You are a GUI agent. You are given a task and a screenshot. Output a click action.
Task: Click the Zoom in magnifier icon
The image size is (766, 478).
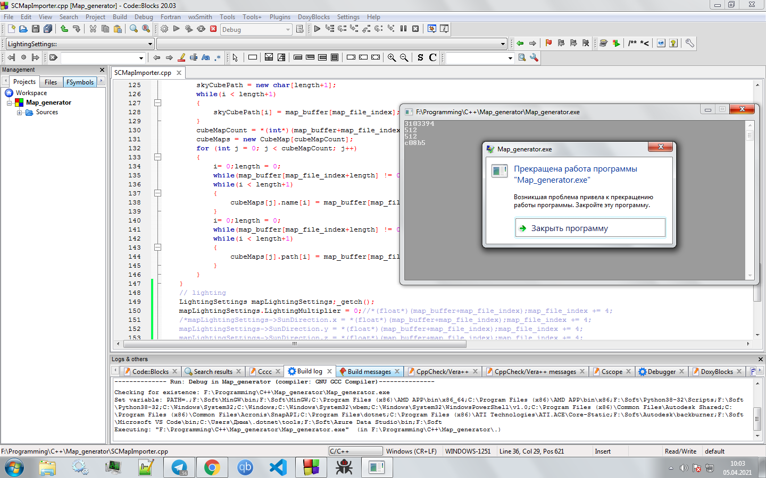392,58
